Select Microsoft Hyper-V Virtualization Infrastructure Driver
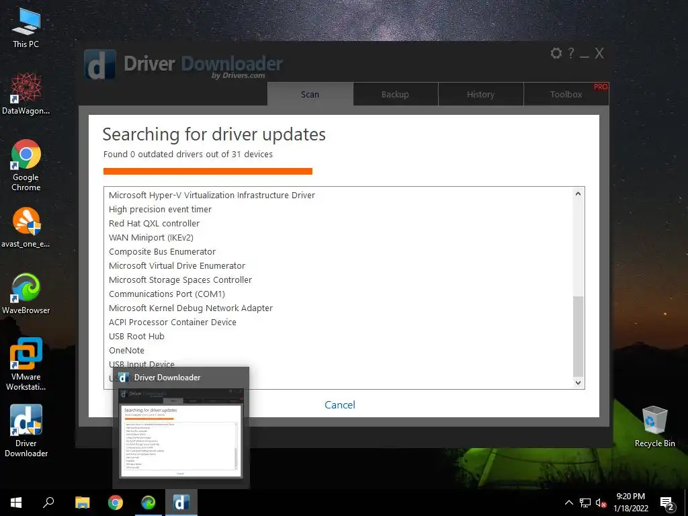 pos(212,196)
